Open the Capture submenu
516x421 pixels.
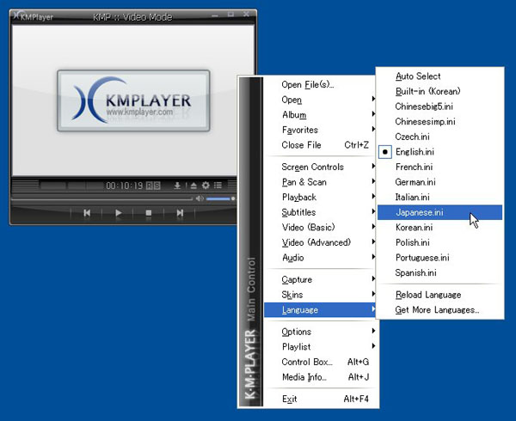click(x=322, y=280)
